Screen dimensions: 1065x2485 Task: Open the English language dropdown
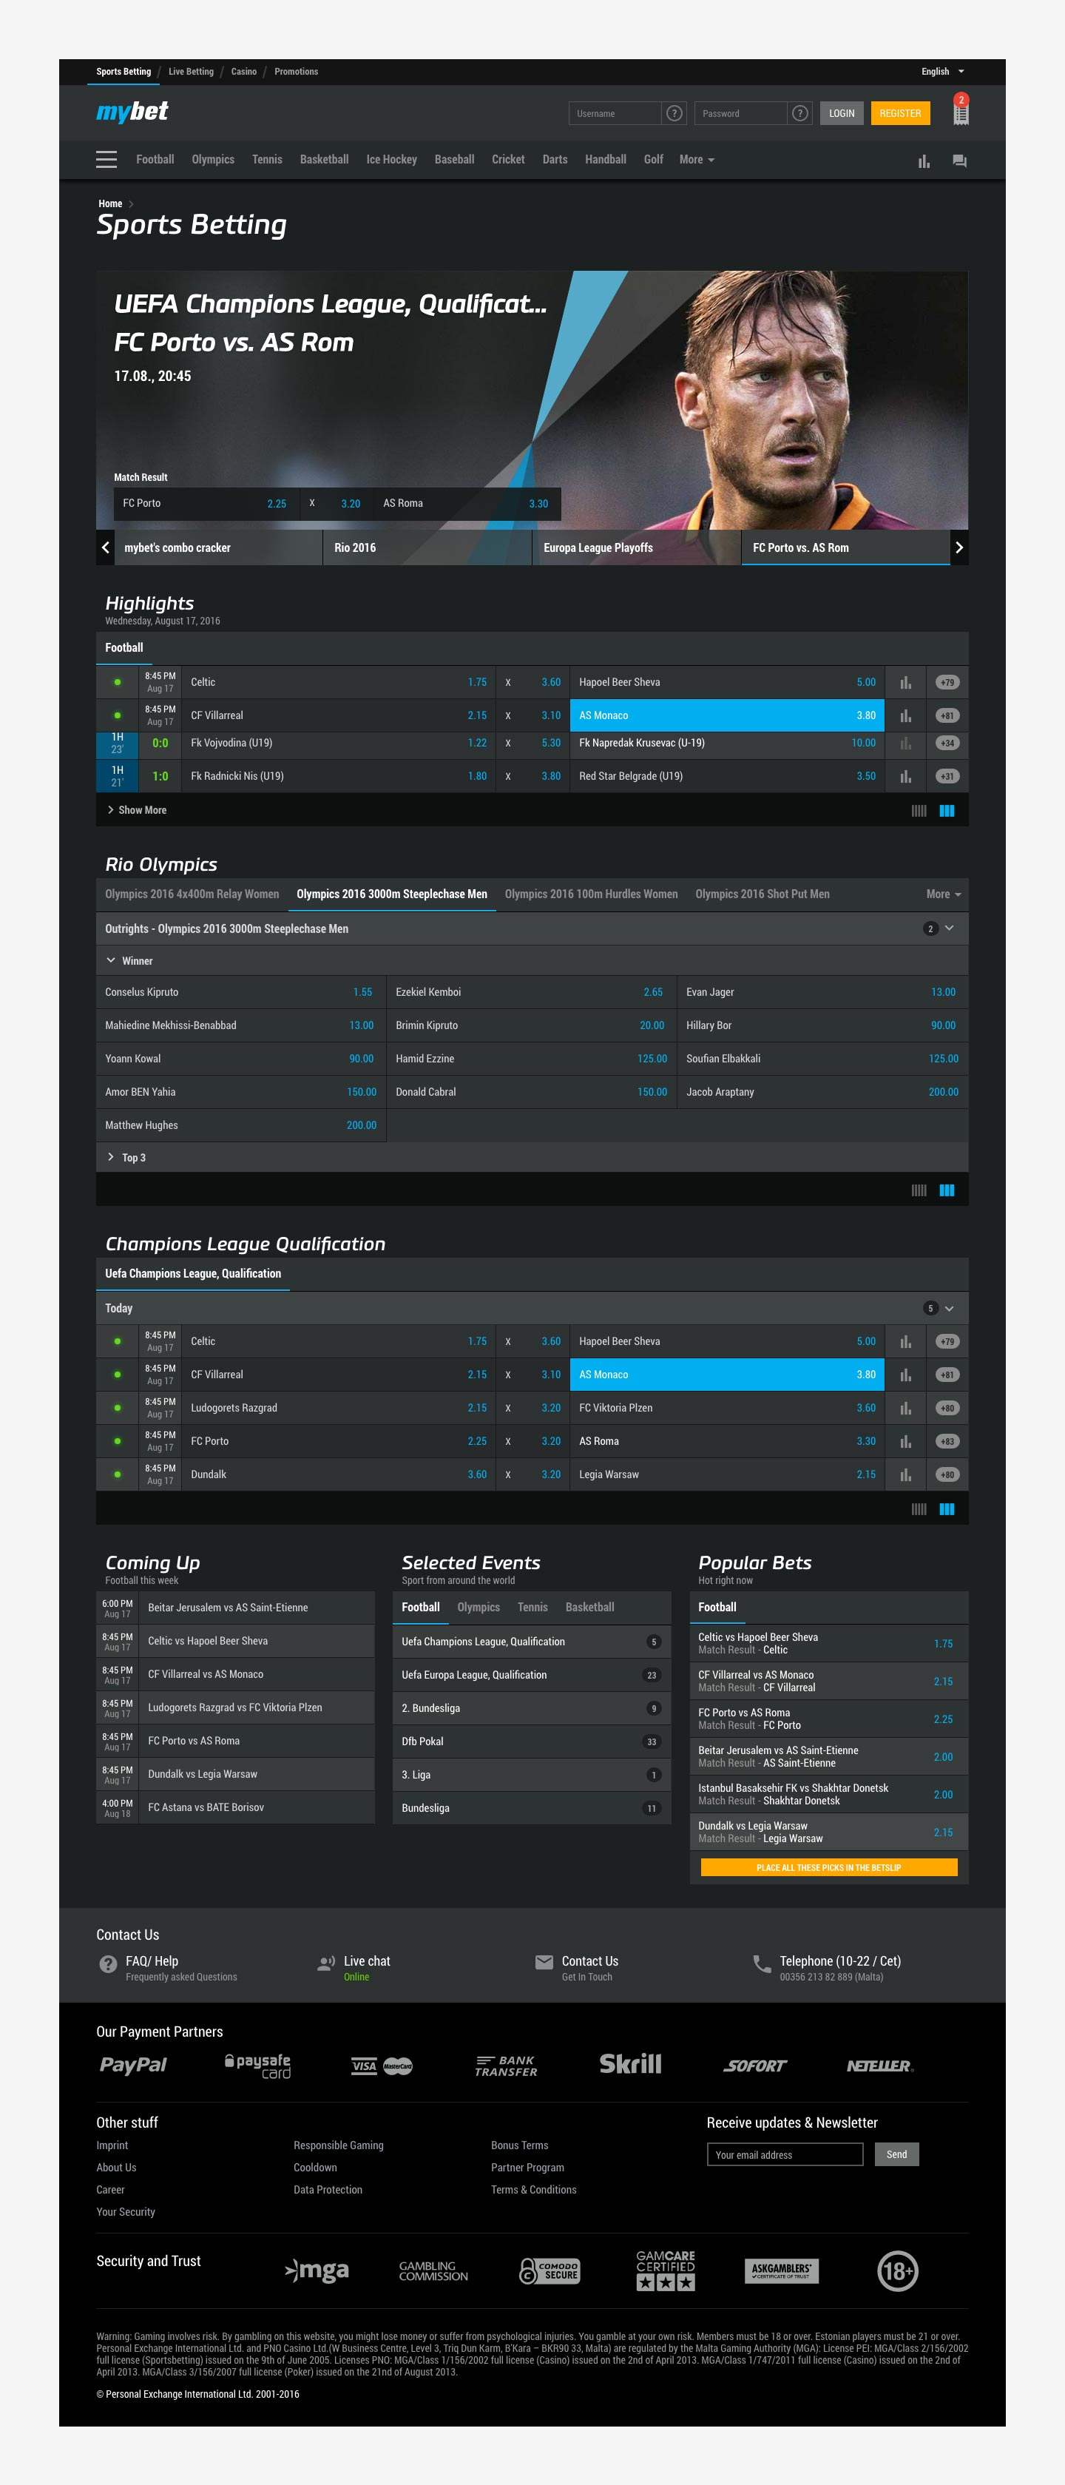pos(942,71)
